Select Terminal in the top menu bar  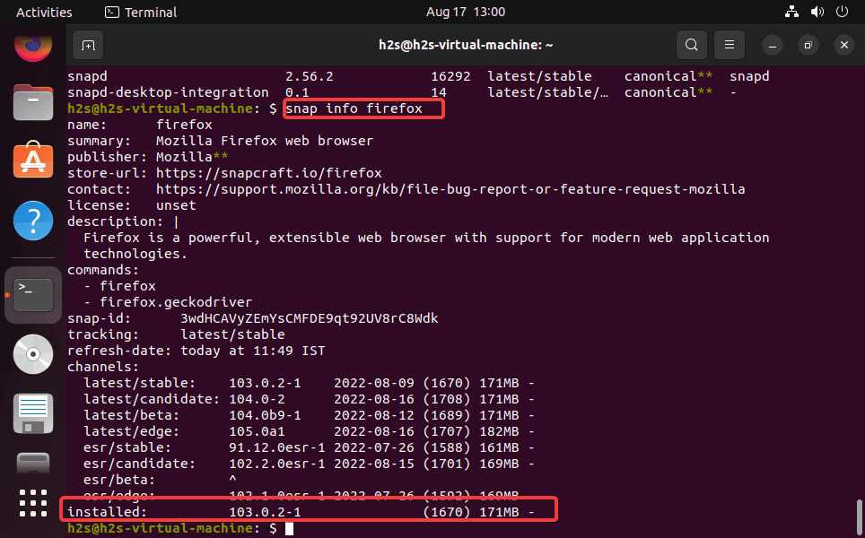[140, 12]
